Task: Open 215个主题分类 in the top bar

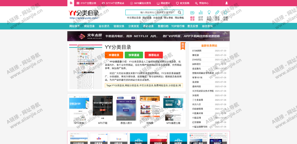Action: click(x=86, y=3)
